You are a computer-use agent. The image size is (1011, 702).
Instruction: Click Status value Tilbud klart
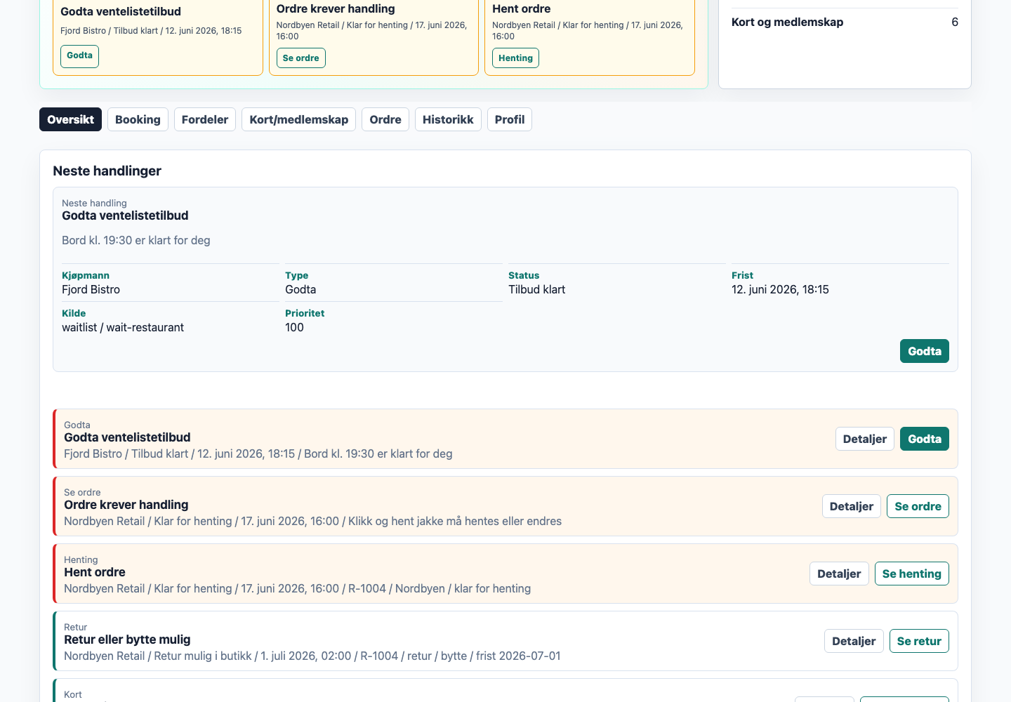click(536, 290)
